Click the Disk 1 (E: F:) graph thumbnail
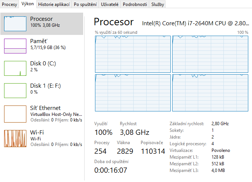 (x=15, y=91)
